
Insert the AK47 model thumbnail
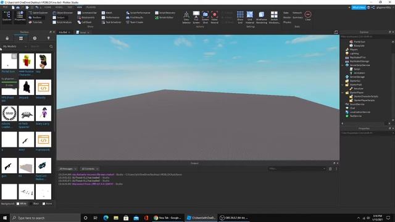coord(27,139)
